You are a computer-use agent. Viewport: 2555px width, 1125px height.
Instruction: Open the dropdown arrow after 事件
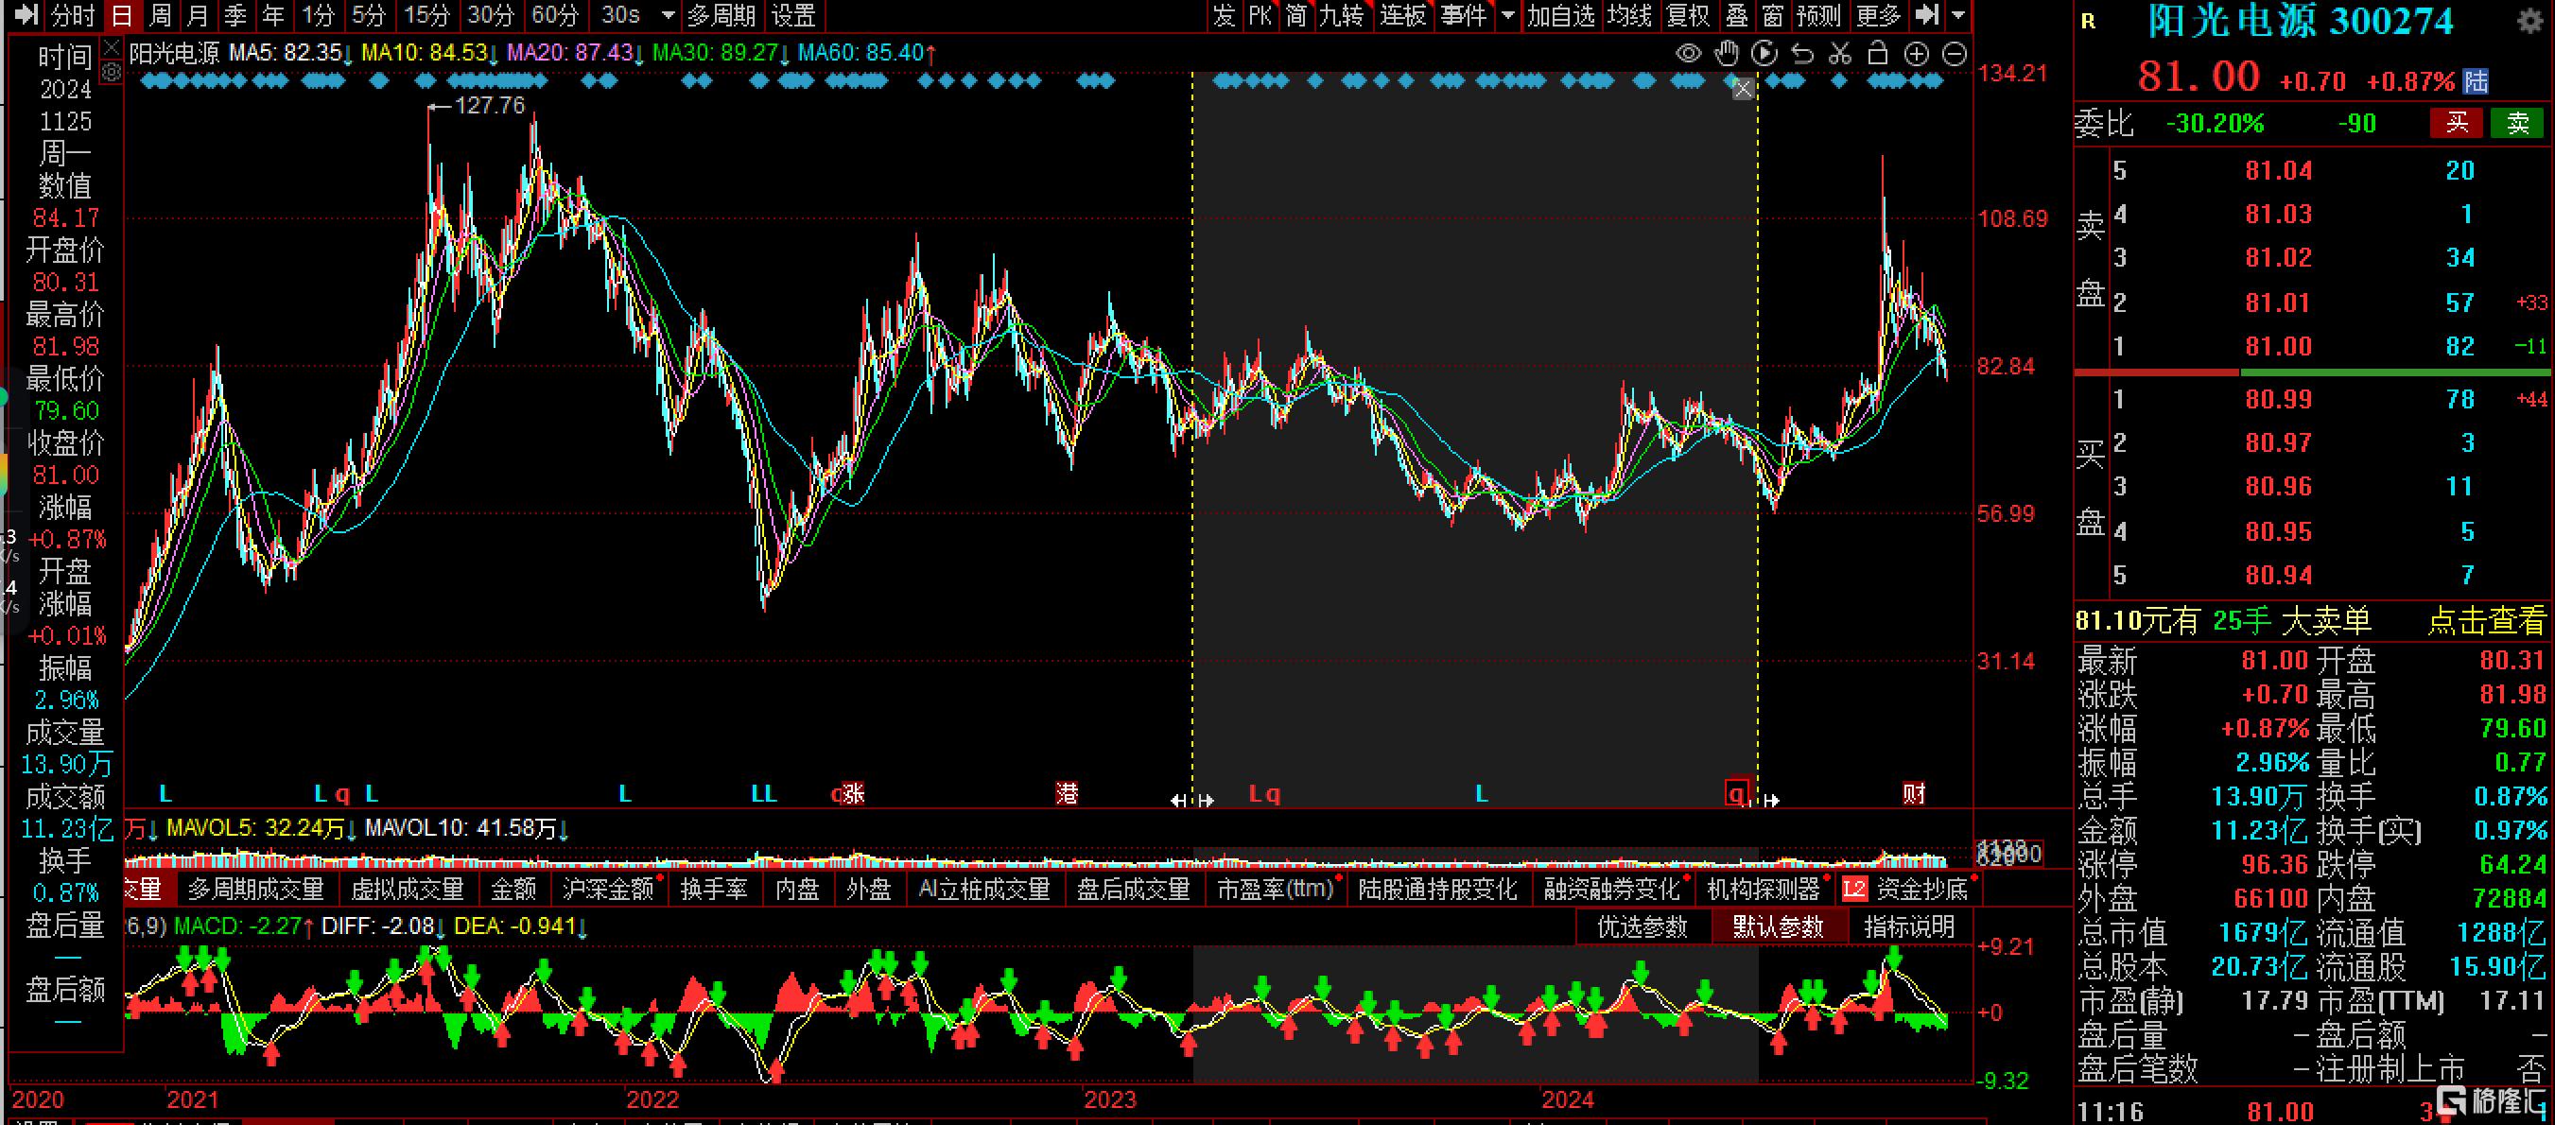(x=1508, y=16)
